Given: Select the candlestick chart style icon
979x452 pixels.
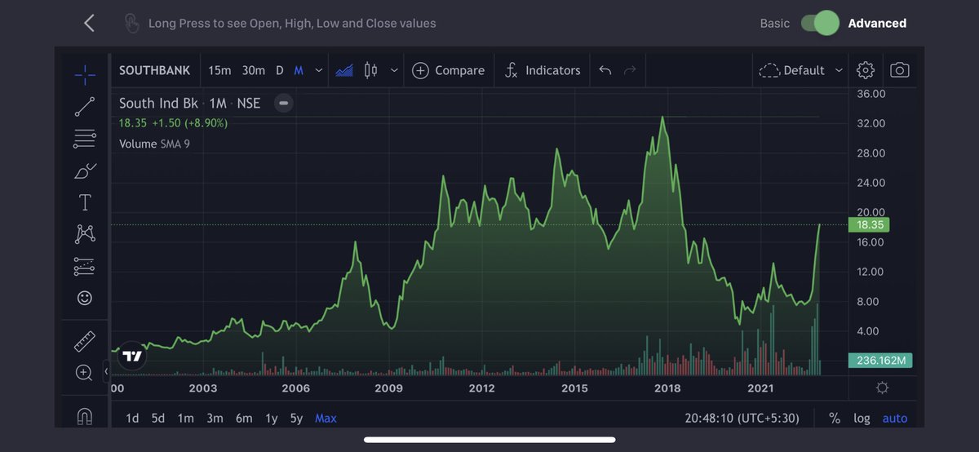Looking at the screenshot, I should click(x=370, y=70).
